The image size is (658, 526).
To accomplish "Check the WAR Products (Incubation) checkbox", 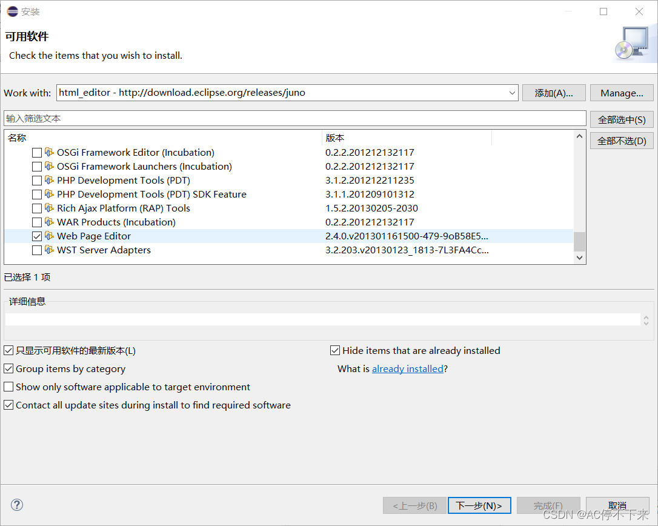I will click(x=37, y=222).
